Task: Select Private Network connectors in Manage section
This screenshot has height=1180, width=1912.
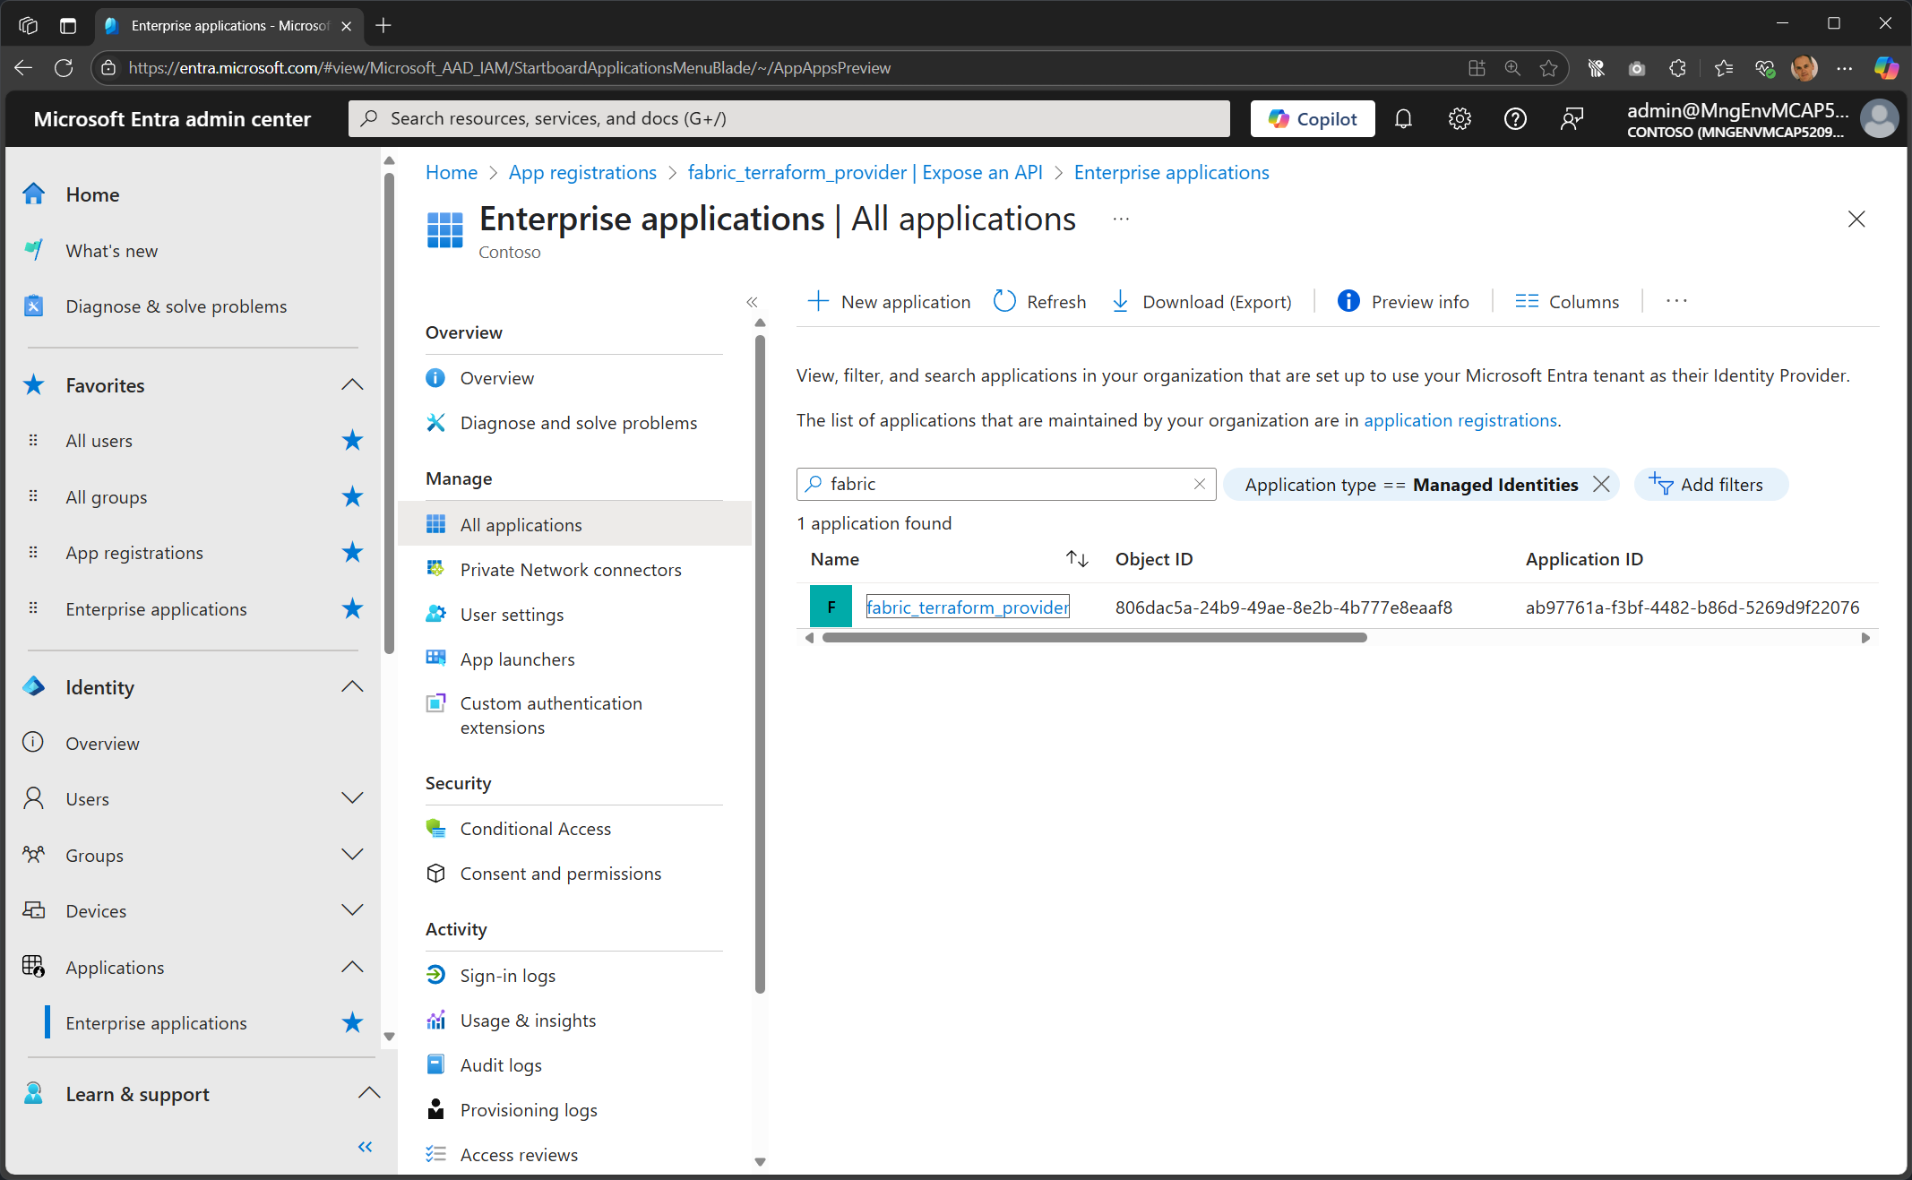Action: click(571, 570)
